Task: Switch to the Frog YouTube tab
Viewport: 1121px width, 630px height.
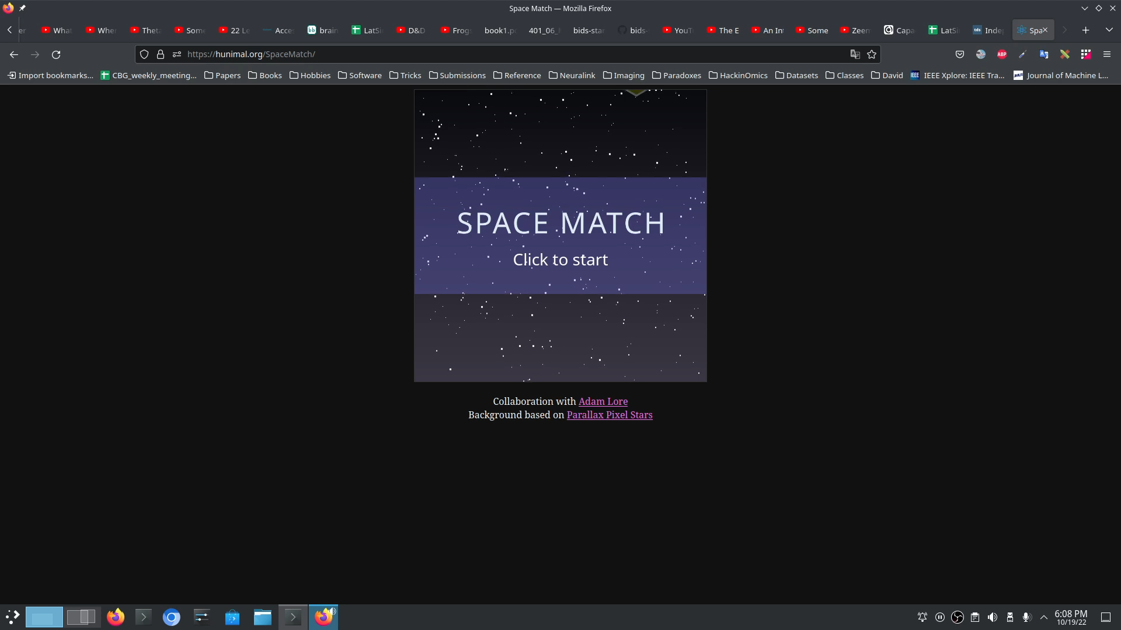Action: pyautogui.click(x=455, y=30)
